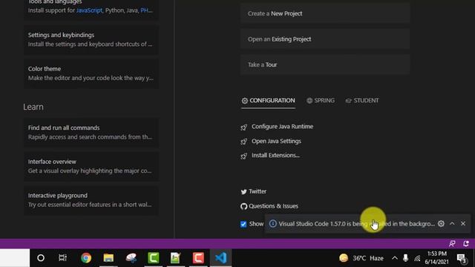Viewport: 475px width, 267px height.
Task: Open the Interactive playground card
Action: point(91,200)
